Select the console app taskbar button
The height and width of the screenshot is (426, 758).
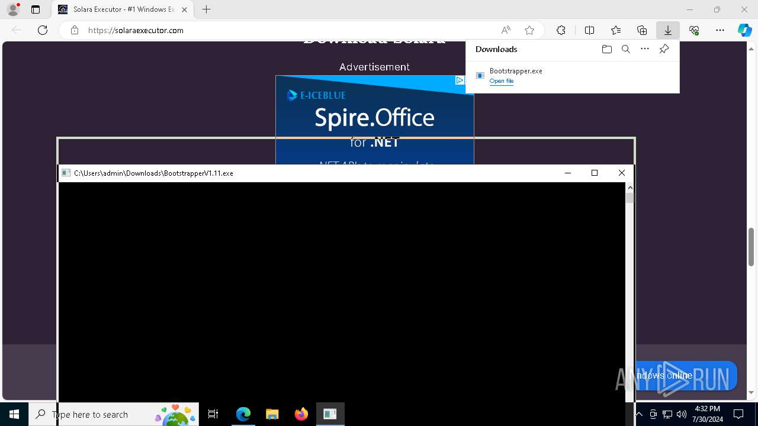point(330,414)
